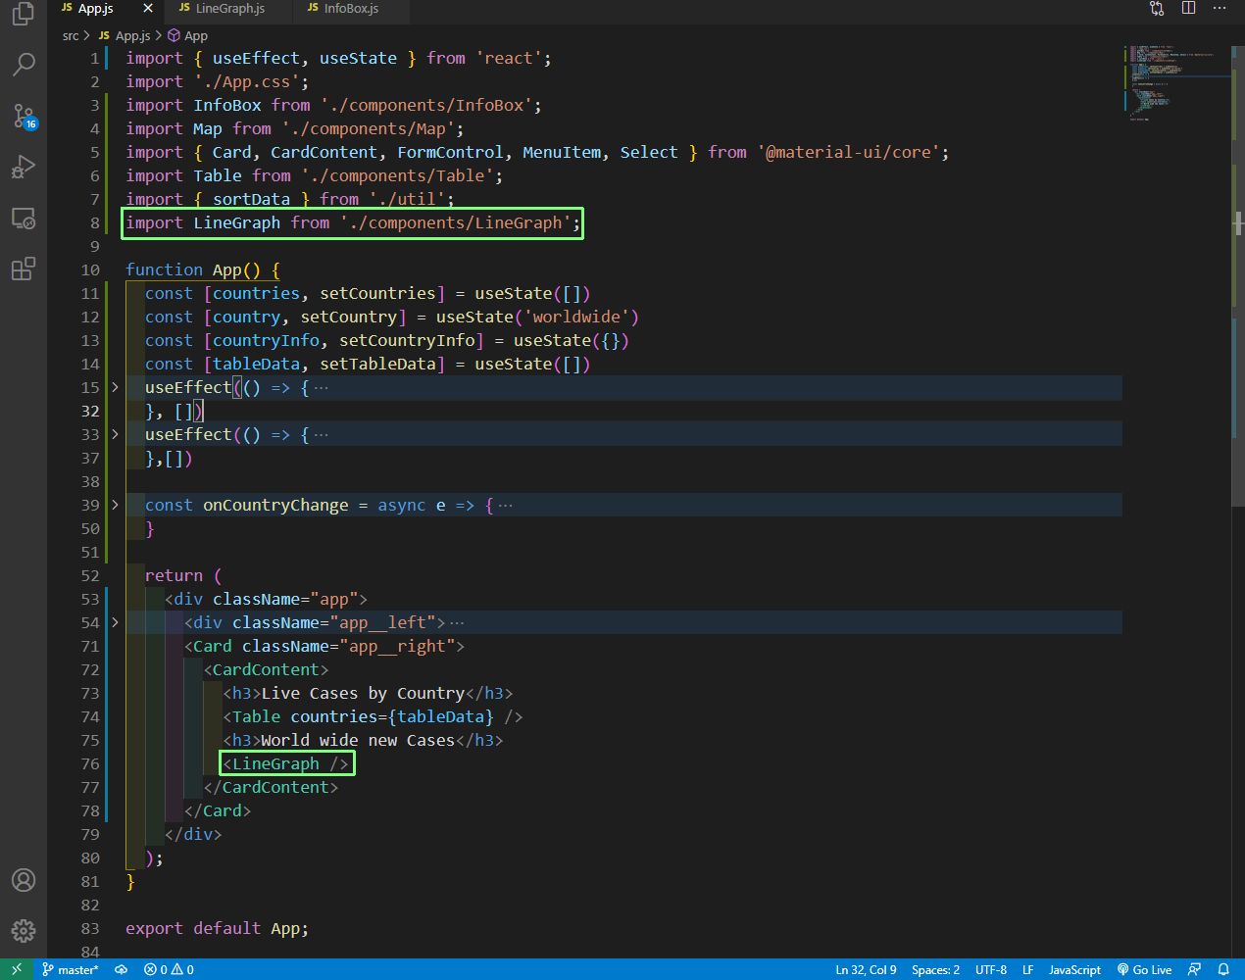Split the editor to the right
Image resolution: width=1245 pixels, height=980 pixels.
pyautogui.click(x=1188, y=8)
